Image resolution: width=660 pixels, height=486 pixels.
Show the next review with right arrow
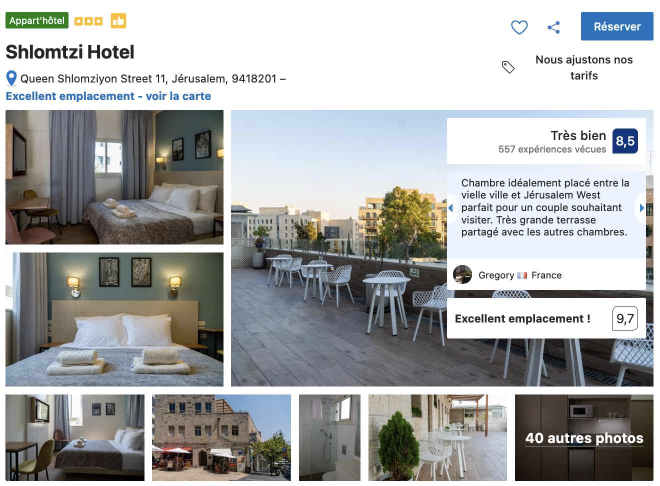[x=642, y=207]
